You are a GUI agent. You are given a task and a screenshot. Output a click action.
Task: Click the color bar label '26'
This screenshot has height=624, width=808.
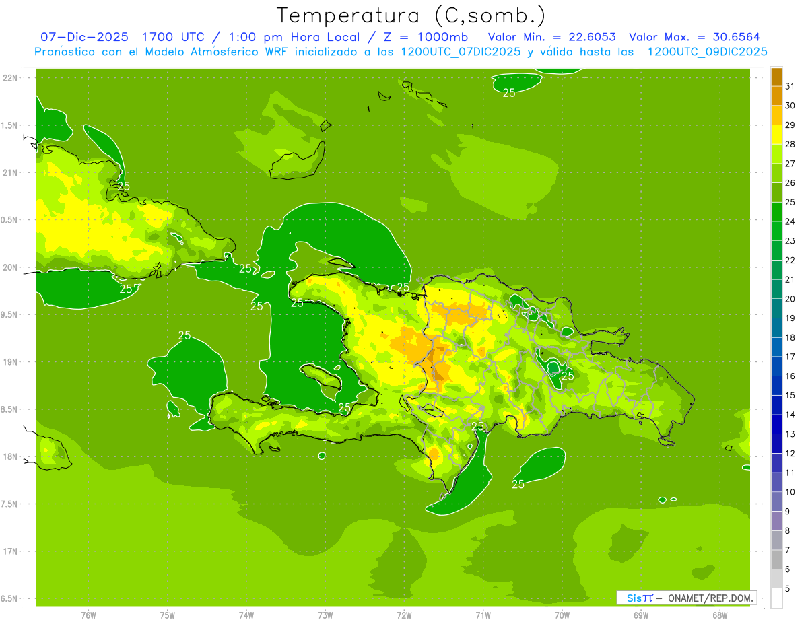pyautogui.click(x=790, y=183)
